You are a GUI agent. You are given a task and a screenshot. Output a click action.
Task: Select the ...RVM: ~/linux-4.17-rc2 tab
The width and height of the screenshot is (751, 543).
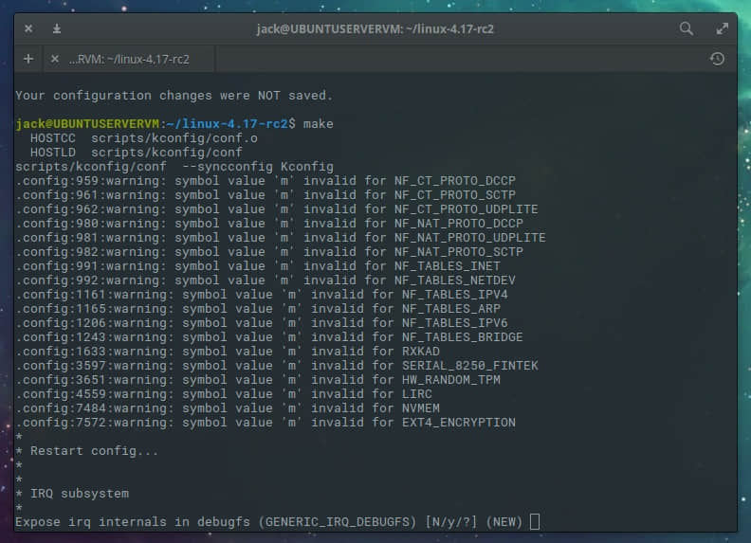click(x=129, y=59)
